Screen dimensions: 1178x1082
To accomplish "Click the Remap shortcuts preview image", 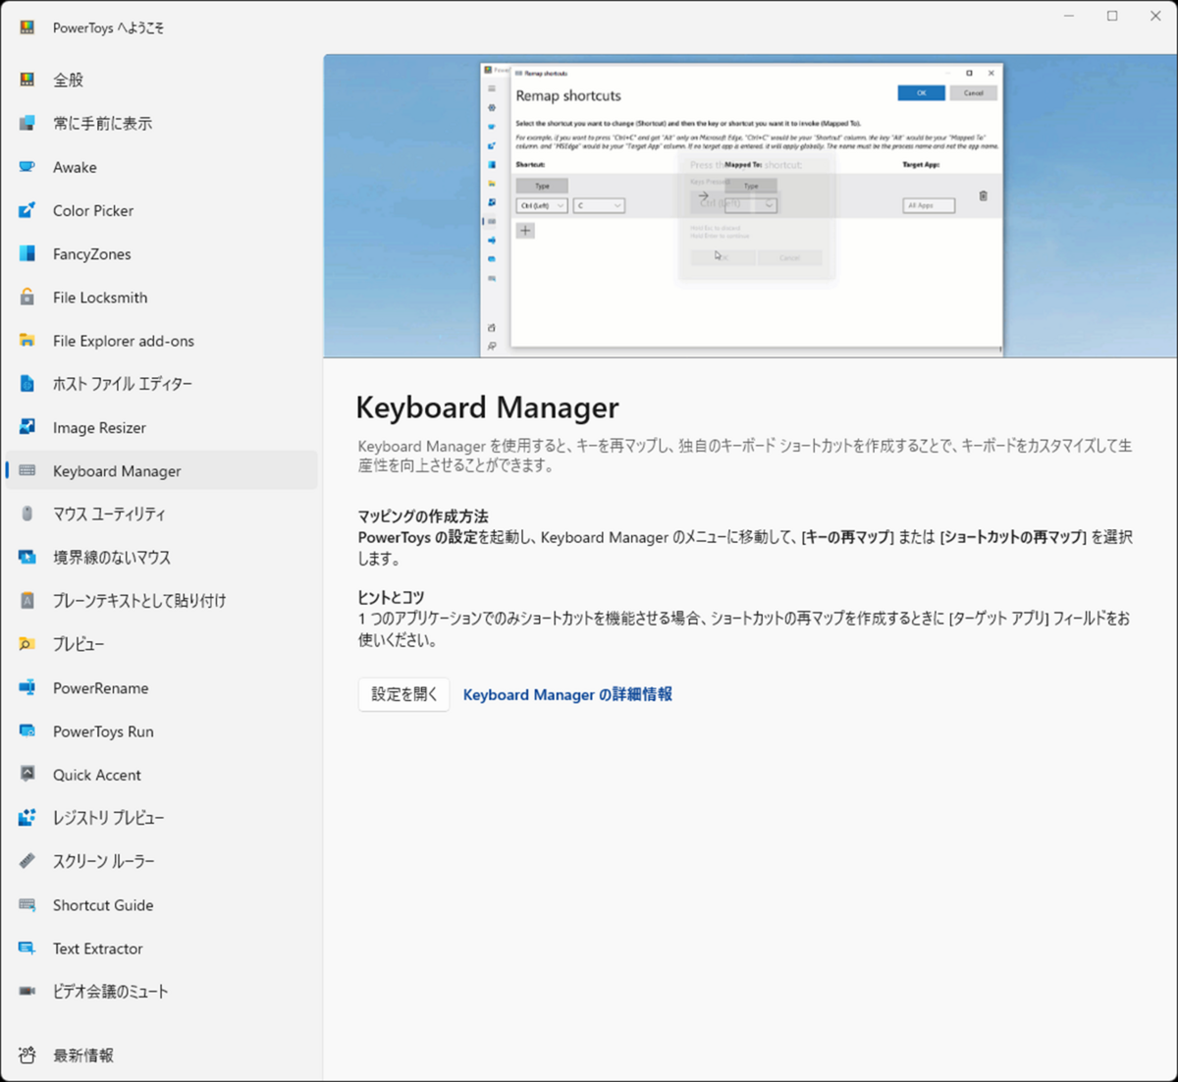I will click(750, 206).
